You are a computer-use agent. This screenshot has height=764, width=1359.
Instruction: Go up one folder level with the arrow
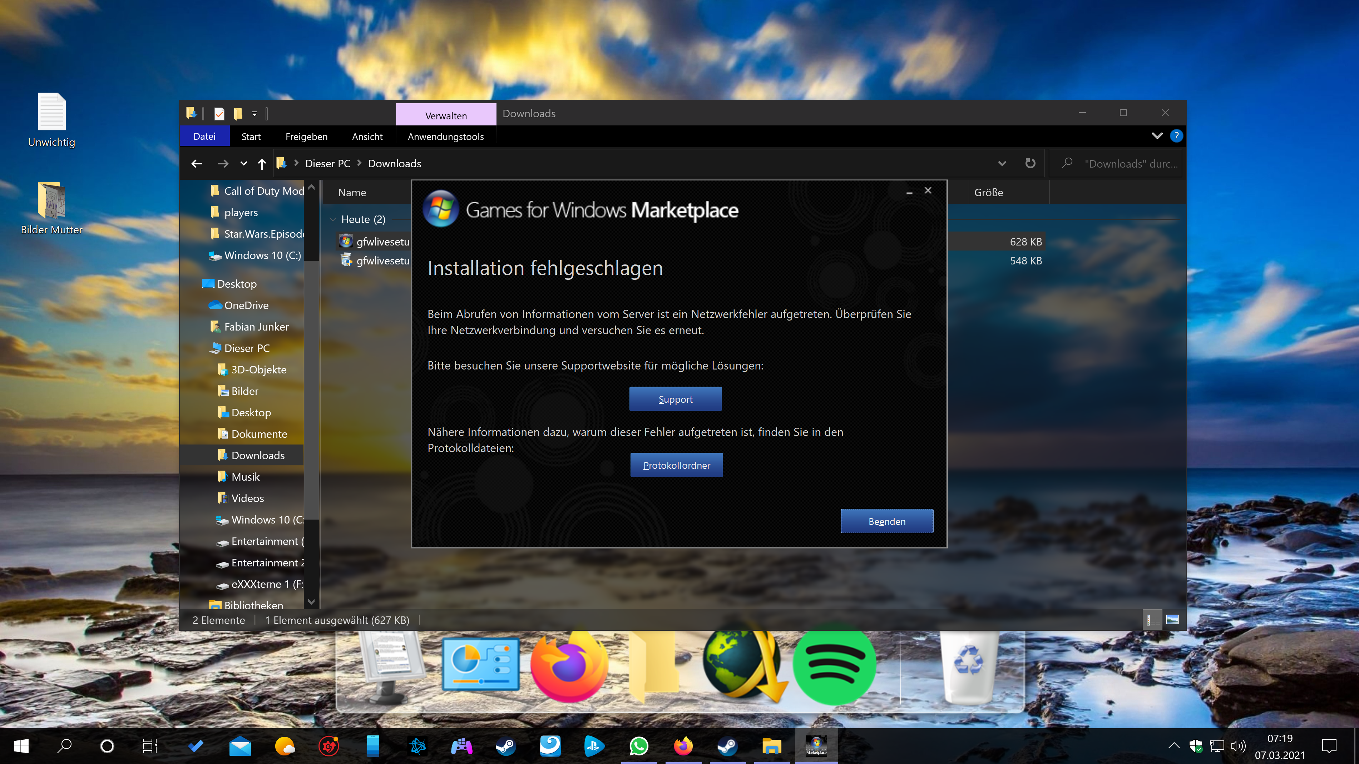click(262, 164)
